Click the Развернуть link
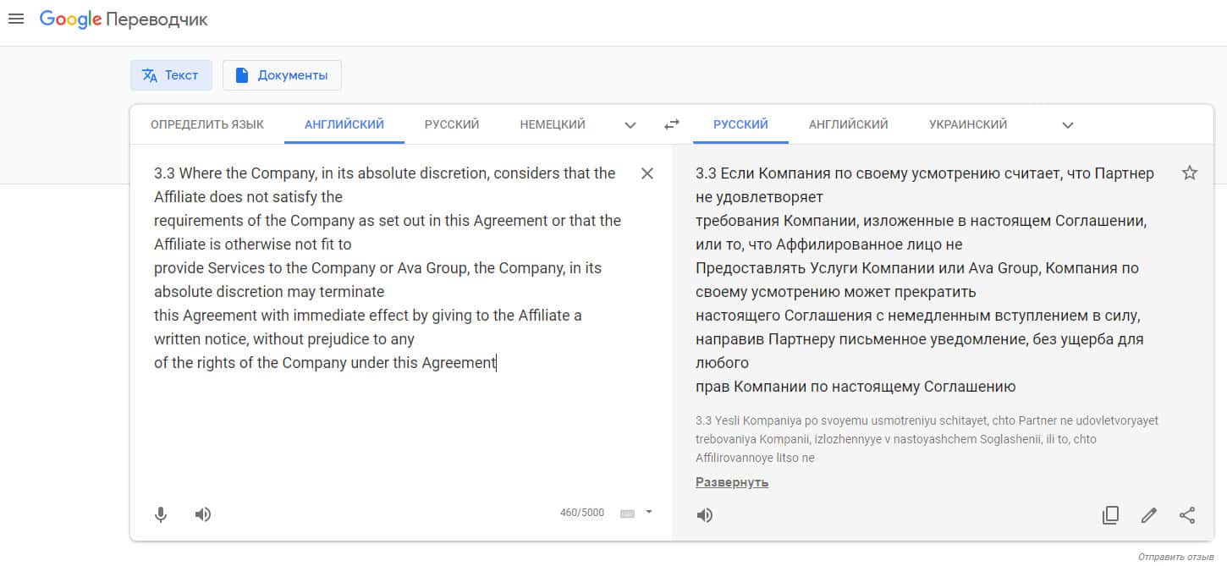 click(x=732, y=482)
